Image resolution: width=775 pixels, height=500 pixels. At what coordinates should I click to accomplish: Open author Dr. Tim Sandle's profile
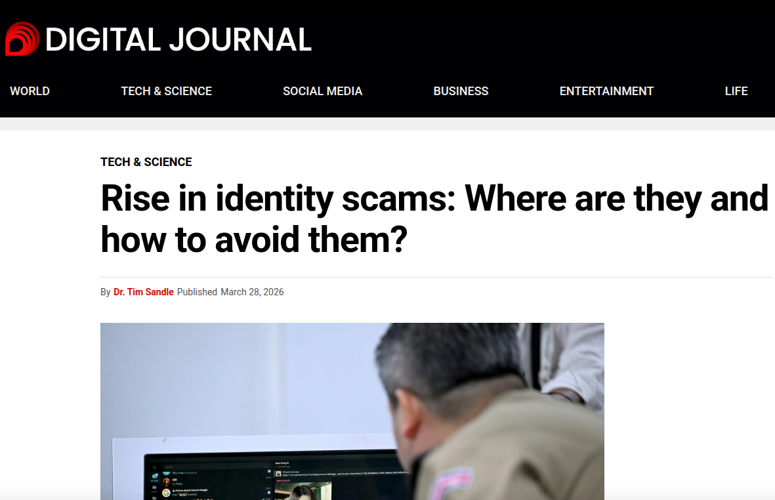click(143, 292)
